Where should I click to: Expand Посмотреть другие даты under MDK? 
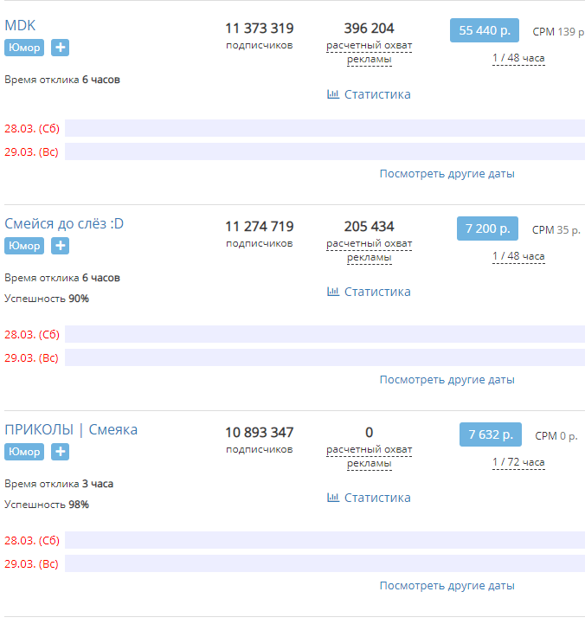point(447,173)
